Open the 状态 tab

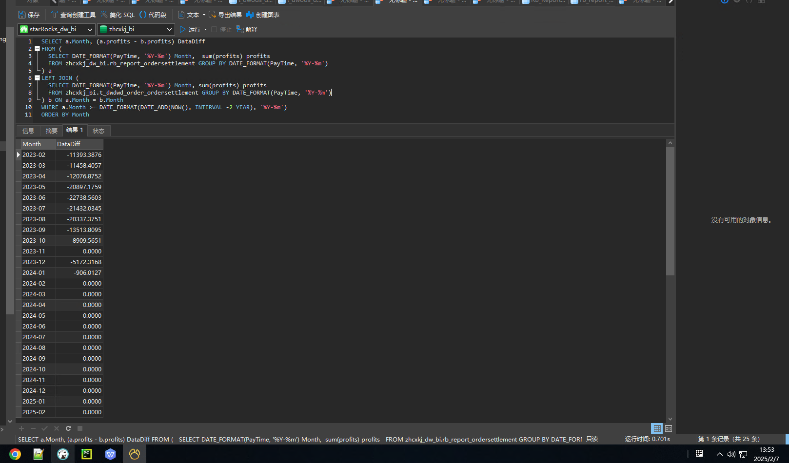click(x=99, y=131)
